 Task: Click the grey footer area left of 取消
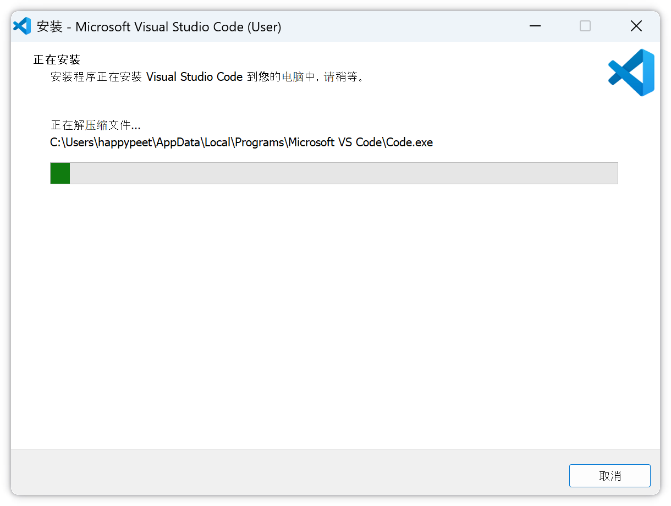point(275,475)
